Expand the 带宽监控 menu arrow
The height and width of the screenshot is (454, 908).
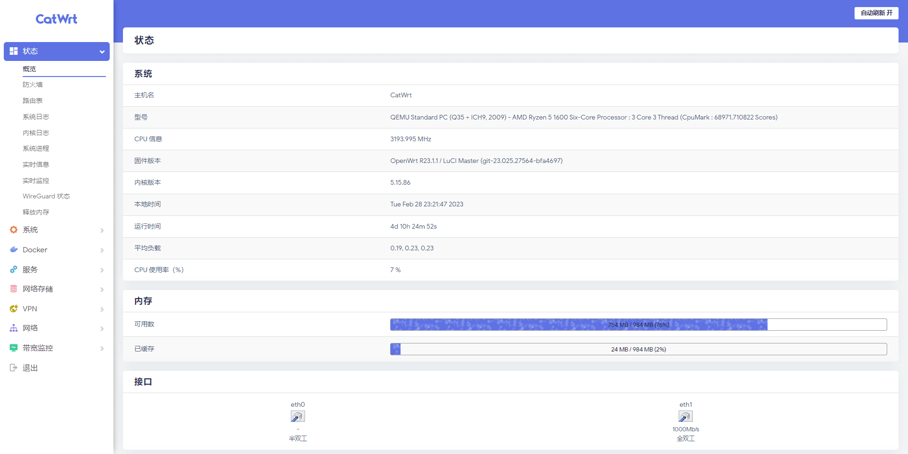pyautogui.click(x=102, y=348)
